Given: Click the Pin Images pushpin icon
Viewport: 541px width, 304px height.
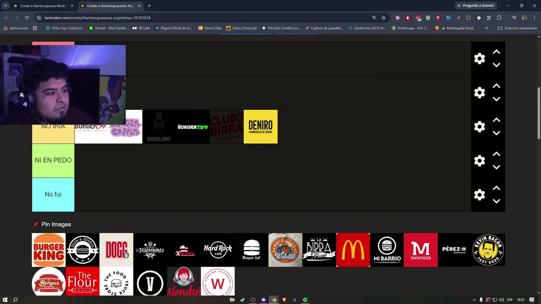Looking at the screenshot, I should pyautogui.click(x=36, y=224).
